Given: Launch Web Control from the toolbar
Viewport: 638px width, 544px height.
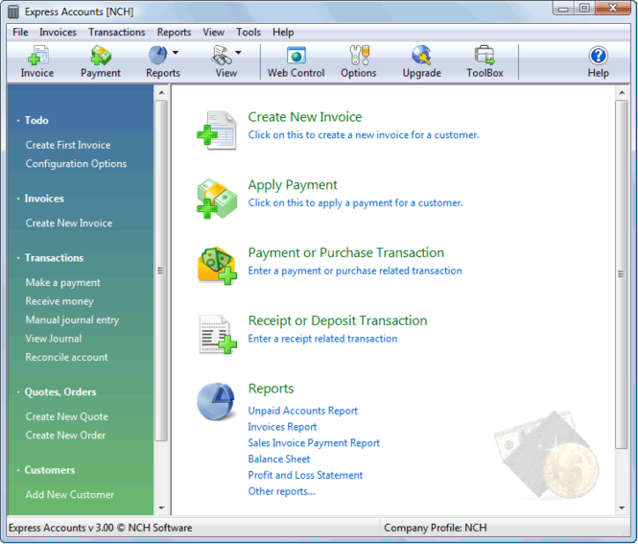Looking at the screenshot, I should [295, 56].
